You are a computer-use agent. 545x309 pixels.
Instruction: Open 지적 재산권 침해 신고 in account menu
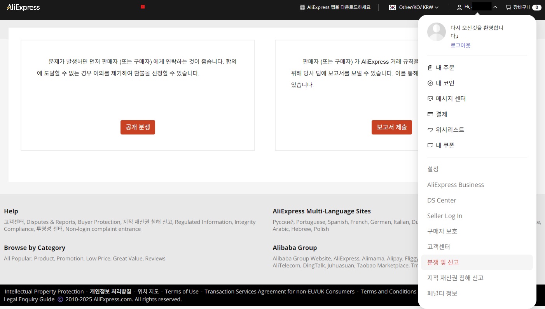[x=455, y=278]
